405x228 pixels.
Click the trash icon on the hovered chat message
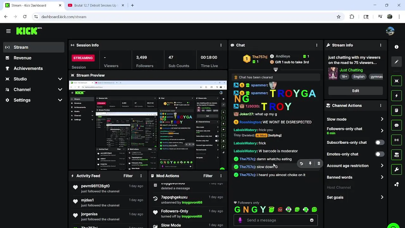[x=319, y=164]
